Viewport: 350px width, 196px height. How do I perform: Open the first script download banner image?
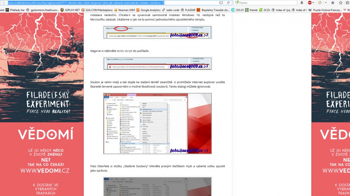click(x=157, y=32)
